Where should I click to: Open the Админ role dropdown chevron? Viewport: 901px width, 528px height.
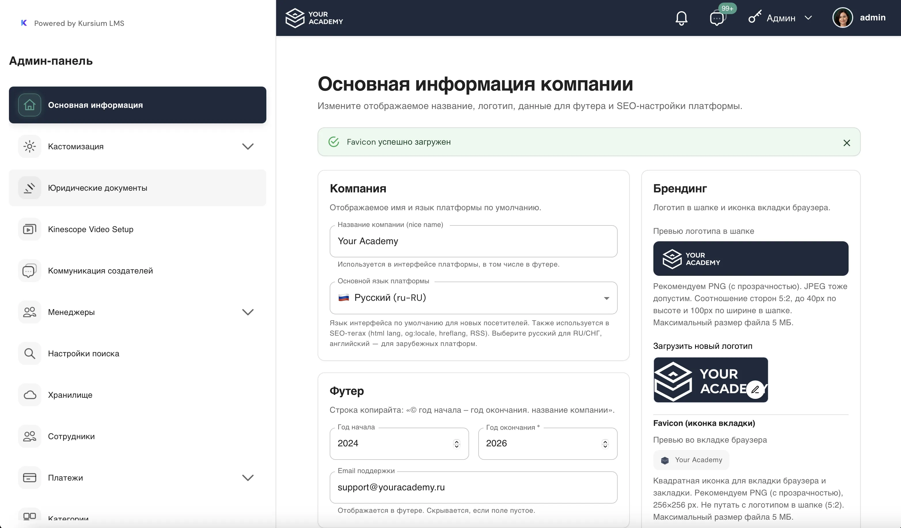(x=808, y=18)
